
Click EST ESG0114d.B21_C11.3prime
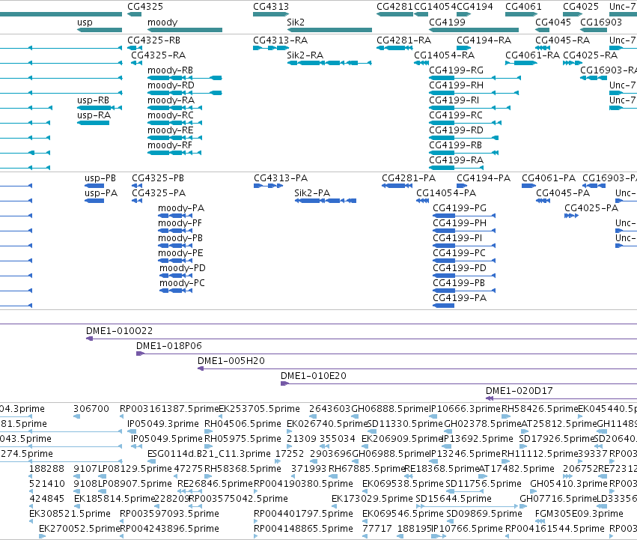[x=209, y=454]
